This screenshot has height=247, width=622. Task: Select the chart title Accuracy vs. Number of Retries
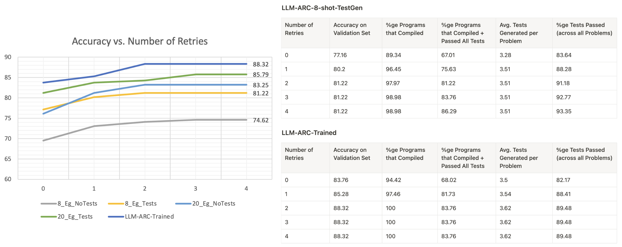140,41
